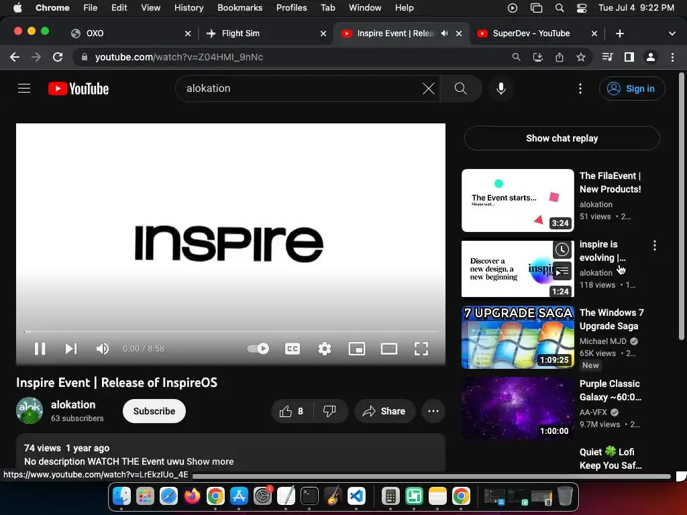Open Chrome zoom magnifier in address bar

(516, 57)
